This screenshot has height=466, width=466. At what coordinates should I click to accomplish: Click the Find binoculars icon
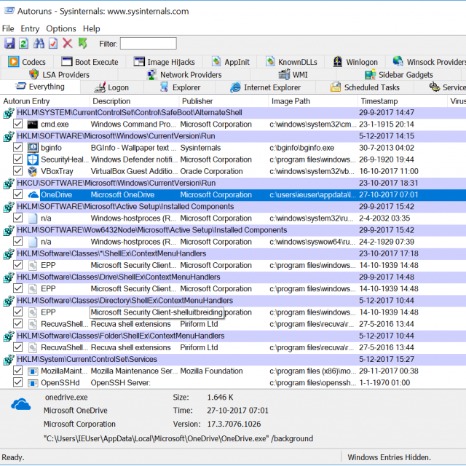point(39,44)
